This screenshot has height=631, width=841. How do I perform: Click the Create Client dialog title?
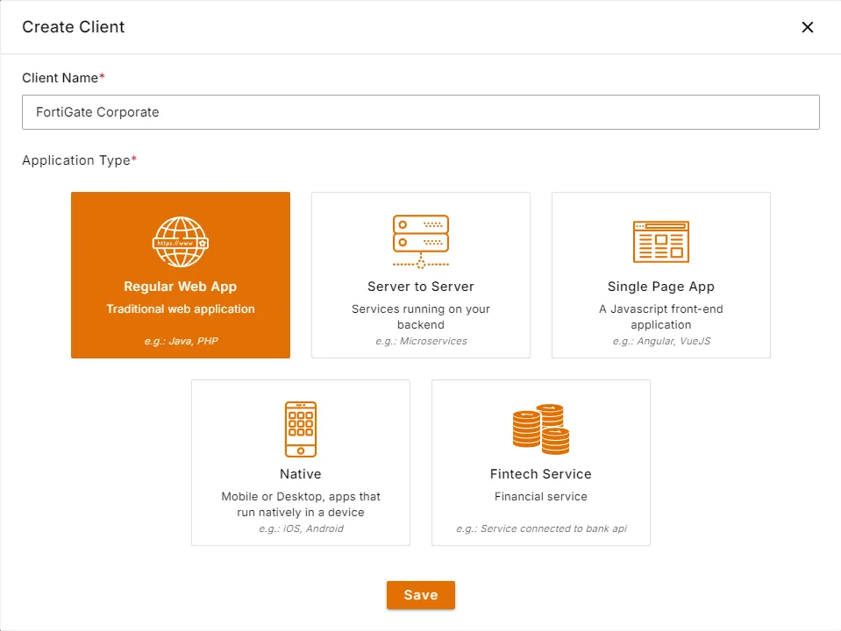pyautogui.click(x=73, y=27)
